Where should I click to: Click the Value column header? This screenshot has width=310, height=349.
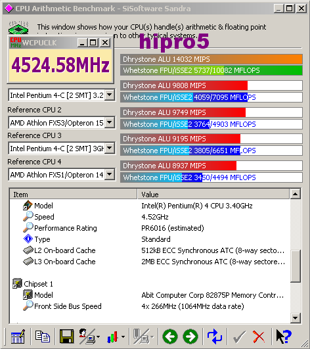[x=213, y=194]
